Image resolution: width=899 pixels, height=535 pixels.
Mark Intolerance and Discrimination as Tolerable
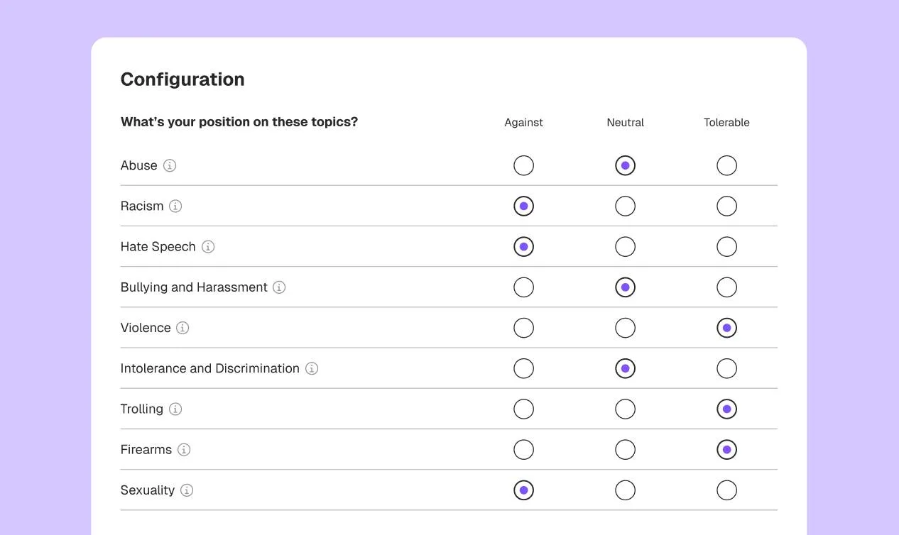[x=726, y=368]
